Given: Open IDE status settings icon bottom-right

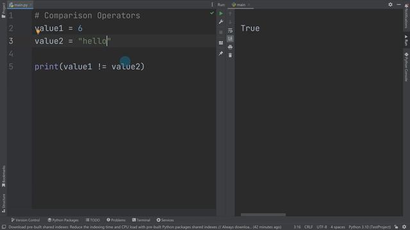Looking at the screenshot, I should click(404, 227).
